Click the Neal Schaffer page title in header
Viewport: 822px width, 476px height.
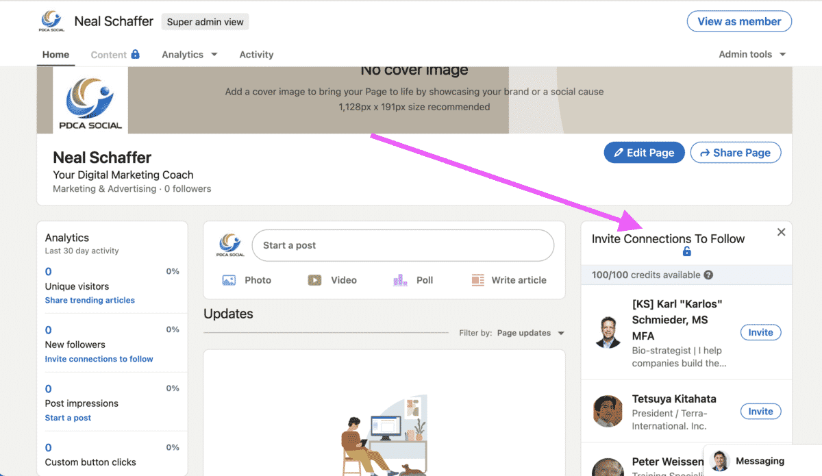click(x=114, y=21)
